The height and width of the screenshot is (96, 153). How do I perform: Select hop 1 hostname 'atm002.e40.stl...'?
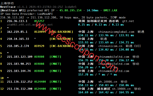coord(30,25)
